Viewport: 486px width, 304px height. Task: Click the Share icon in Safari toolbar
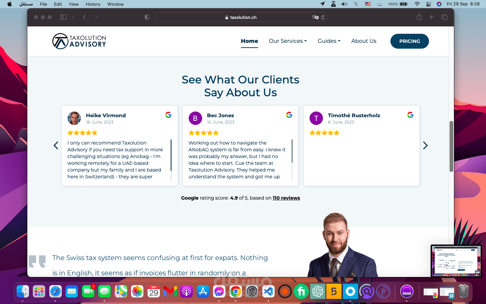tap(419, 17)
